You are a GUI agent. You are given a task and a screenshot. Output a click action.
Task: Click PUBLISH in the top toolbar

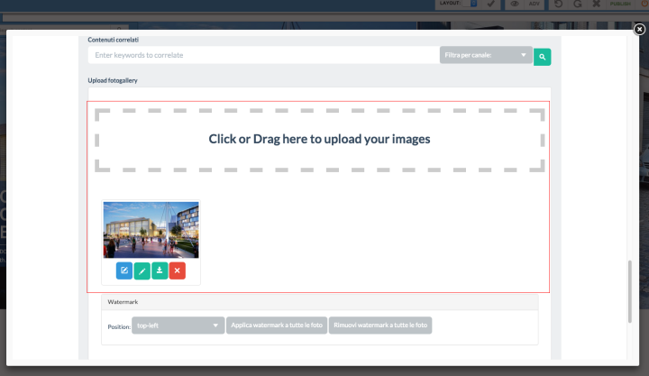(620, 5)
